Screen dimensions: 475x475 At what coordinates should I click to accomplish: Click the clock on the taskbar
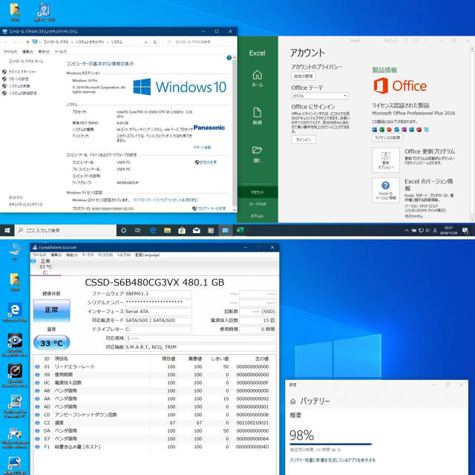(448, 231)
